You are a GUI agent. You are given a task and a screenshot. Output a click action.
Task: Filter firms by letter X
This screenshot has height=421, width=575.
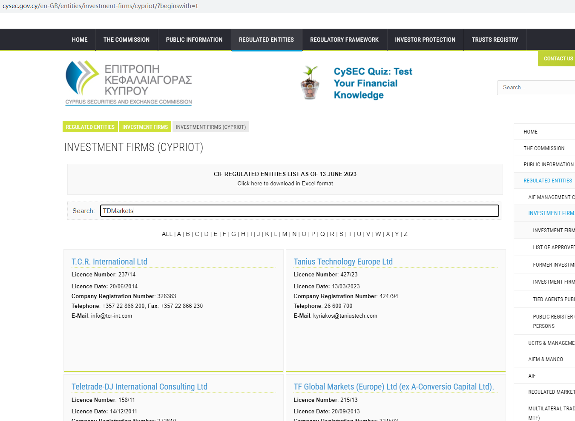click(388, 234)
